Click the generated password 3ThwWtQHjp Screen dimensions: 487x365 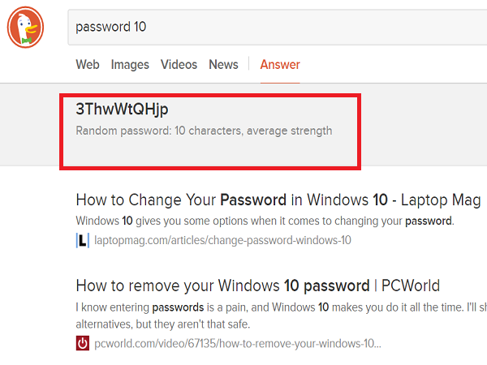click(x=122, y=109)
